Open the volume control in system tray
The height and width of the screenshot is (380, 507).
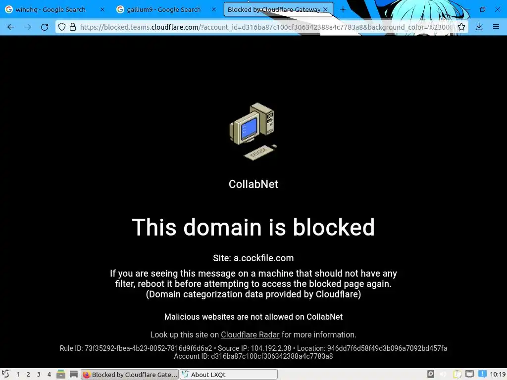tap(443, 375)
